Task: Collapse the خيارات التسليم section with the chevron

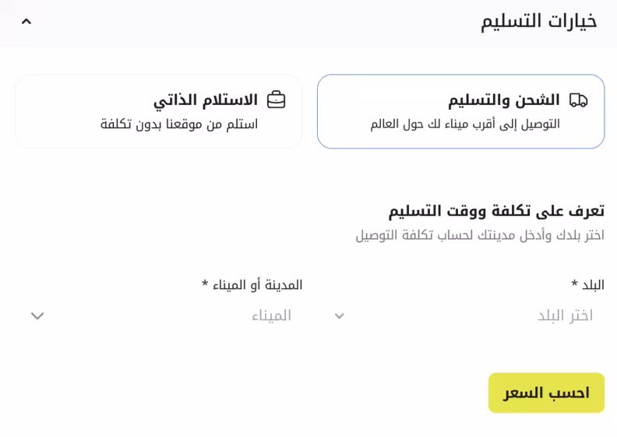Action: click(26, 22)
